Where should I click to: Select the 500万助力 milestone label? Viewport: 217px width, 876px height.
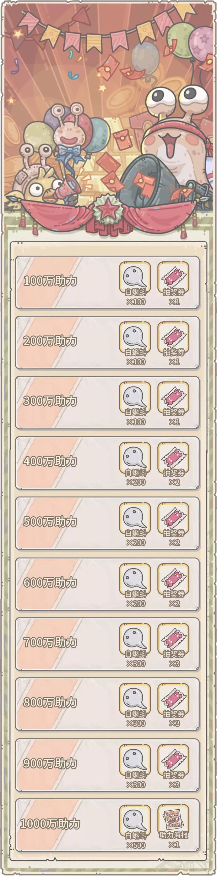tap(50, 522)
